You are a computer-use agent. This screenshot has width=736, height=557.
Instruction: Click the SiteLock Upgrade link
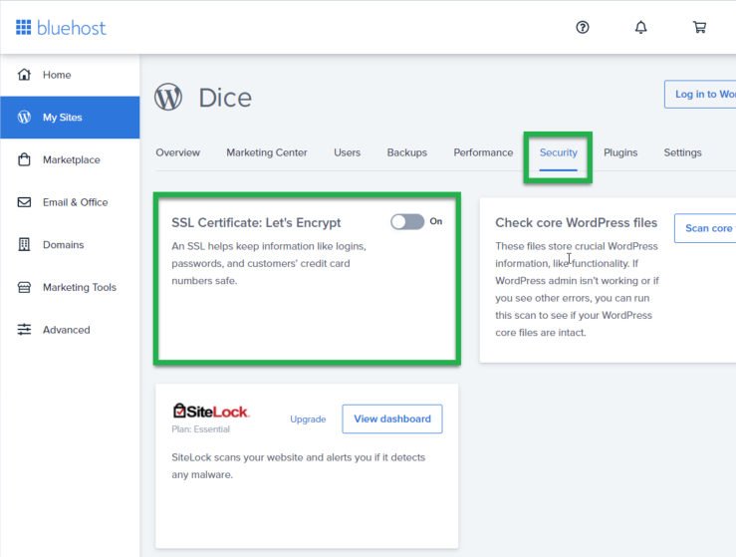click(x=308, y=419)
